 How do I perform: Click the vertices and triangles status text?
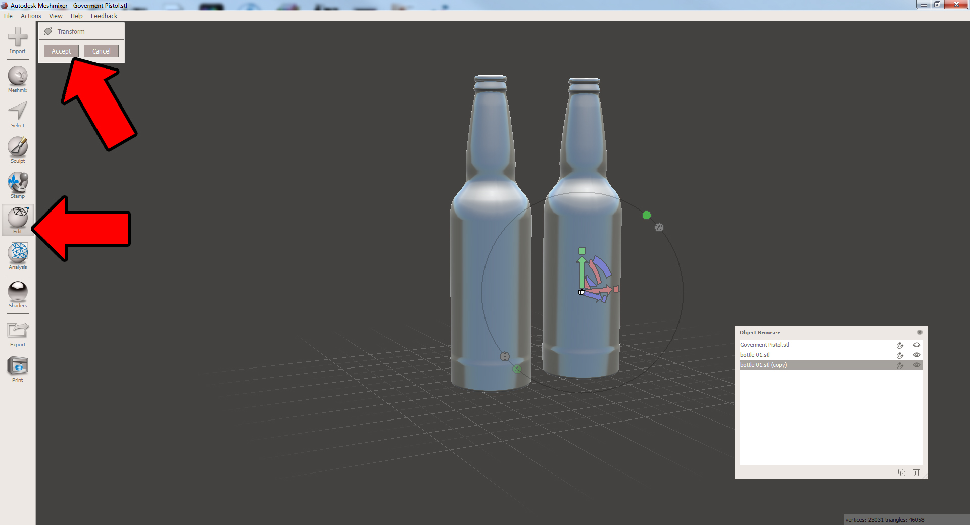pos(885,520)
